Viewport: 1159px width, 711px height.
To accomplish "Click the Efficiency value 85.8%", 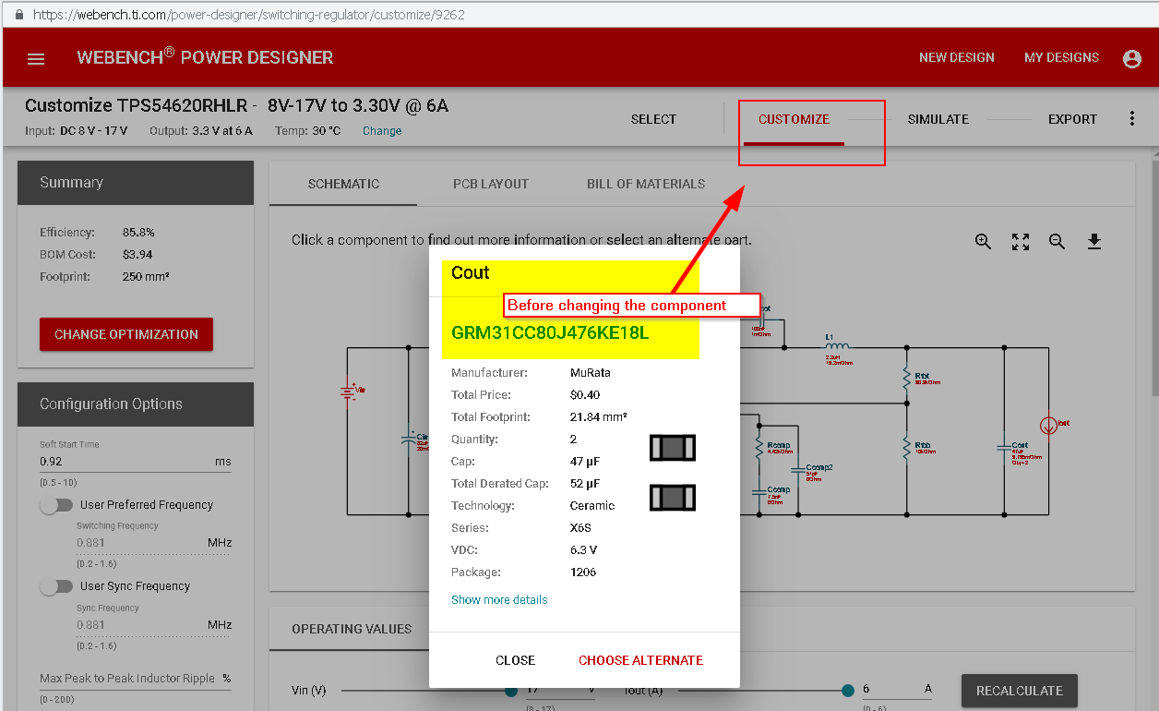I will click(138, 233).
